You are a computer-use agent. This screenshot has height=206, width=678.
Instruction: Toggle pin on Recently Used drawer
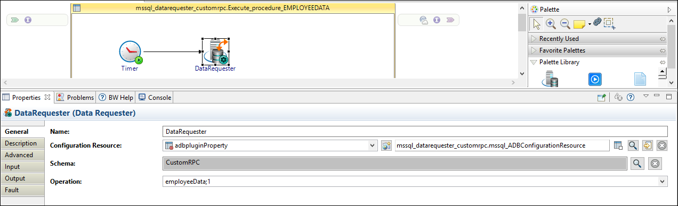pos(663,39)
